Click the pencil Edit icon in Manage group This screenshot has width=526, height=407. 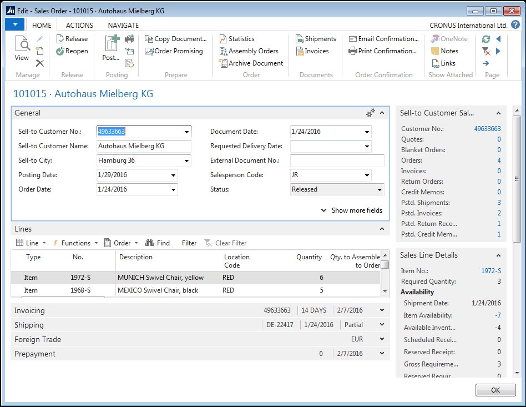click(40, 39)
